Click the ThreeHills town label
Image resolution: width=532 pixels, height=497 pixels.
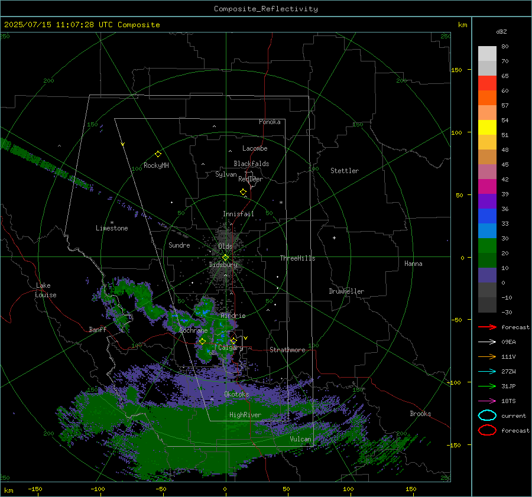[297, 258]
